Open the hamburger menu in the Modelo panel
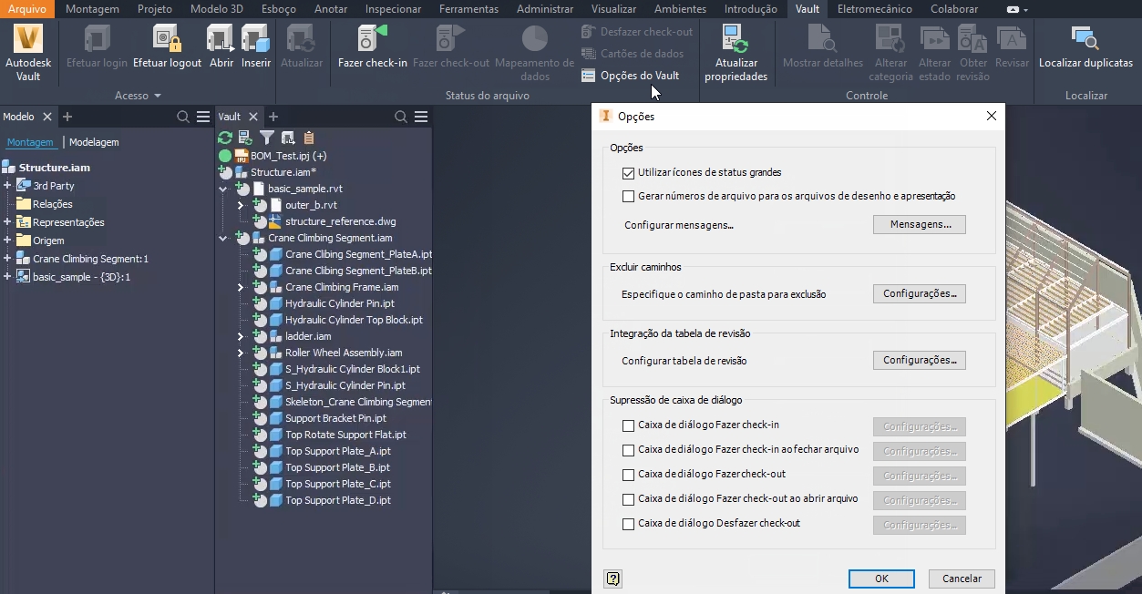Viewport: 1142px width, 594px height. pyautogui.click(x=203, y=117)
